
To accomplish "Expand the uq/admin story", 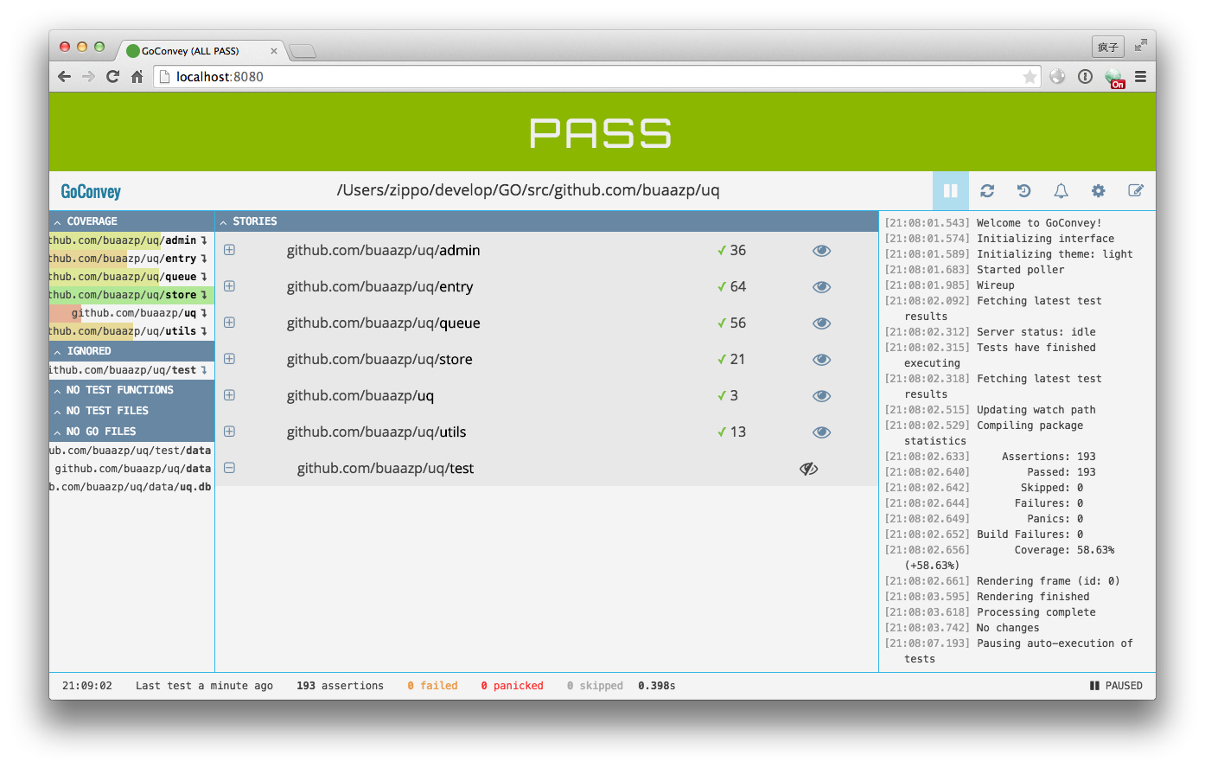I will (230, 250).
